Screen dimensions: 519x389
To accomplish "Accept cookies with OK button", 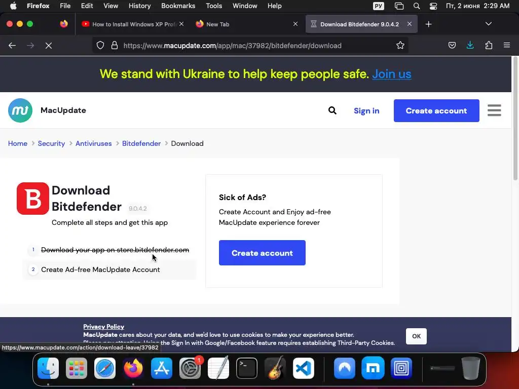I will point(416,336).
